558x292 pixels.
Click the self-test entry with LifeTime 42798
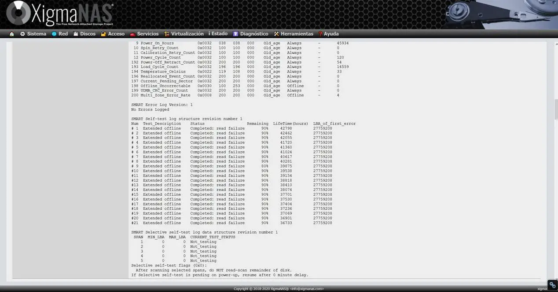point(231,128)
